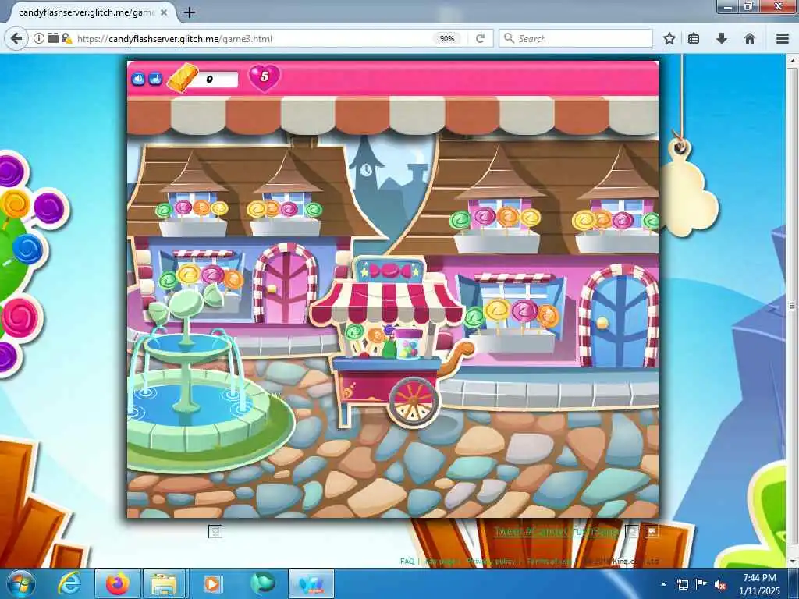Click the muted volume tray icon
Viewport: 799px width, 599px height.
[720, 584]
